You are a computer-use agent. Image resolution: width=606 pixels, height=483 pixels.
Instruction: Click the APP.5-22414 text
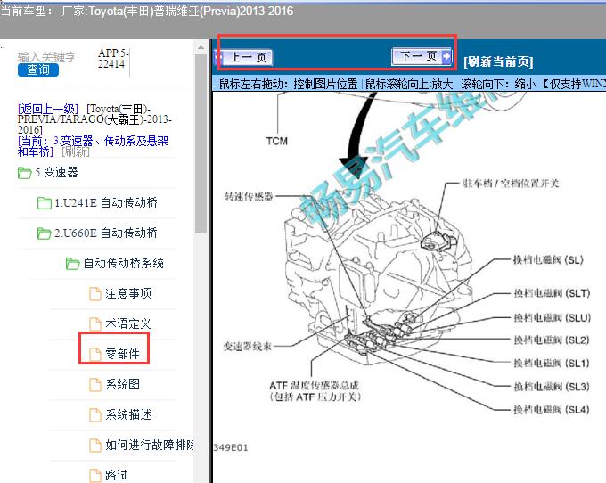[x=113, y=58]
